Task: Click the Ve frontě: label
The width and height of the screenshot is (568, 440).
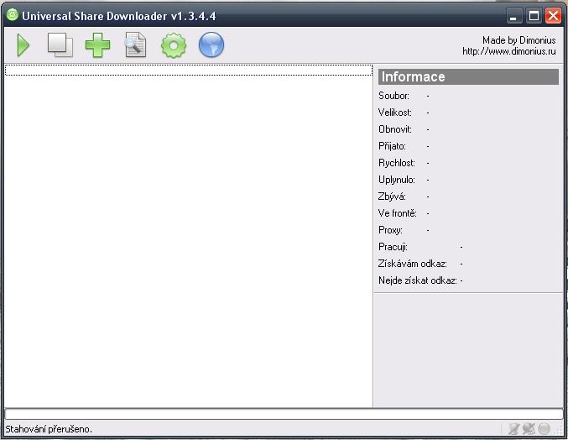Action: click(x=398, y=213)
